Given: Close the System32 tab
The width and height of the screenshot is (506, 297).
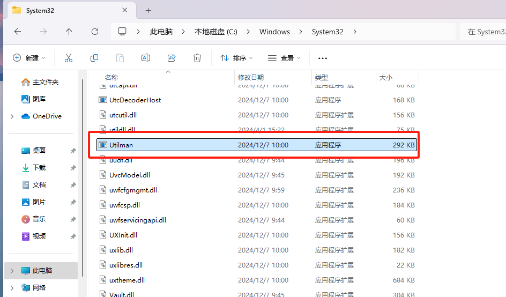Looking at the screenshot, I should (x=124, y=10).
